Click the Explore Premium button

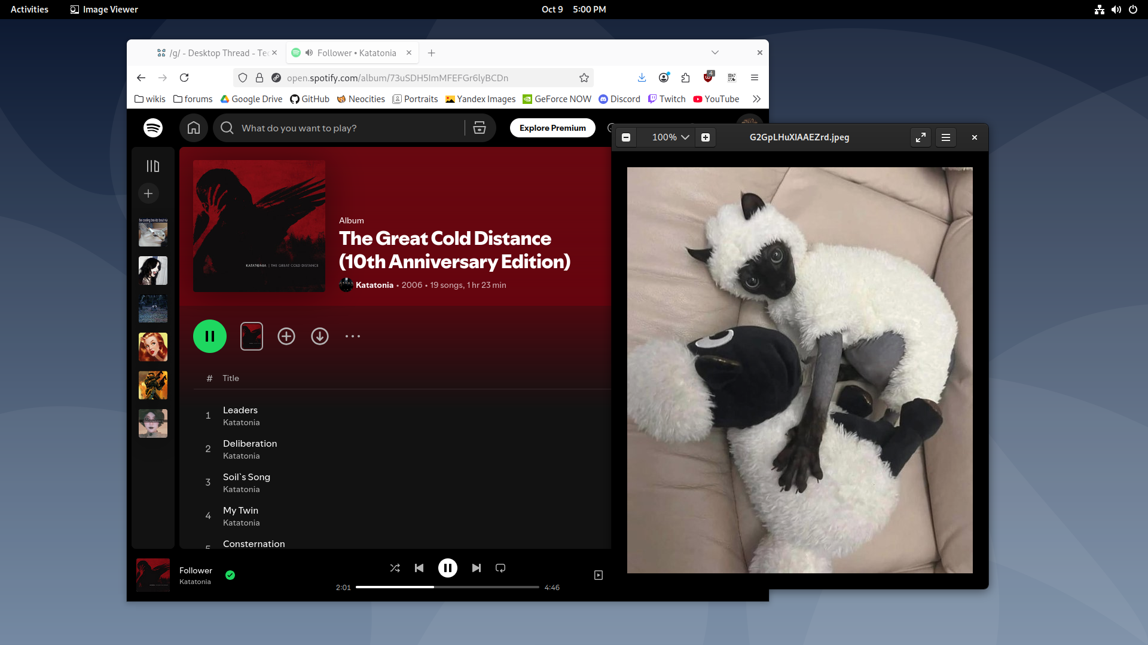coord(552,128)
